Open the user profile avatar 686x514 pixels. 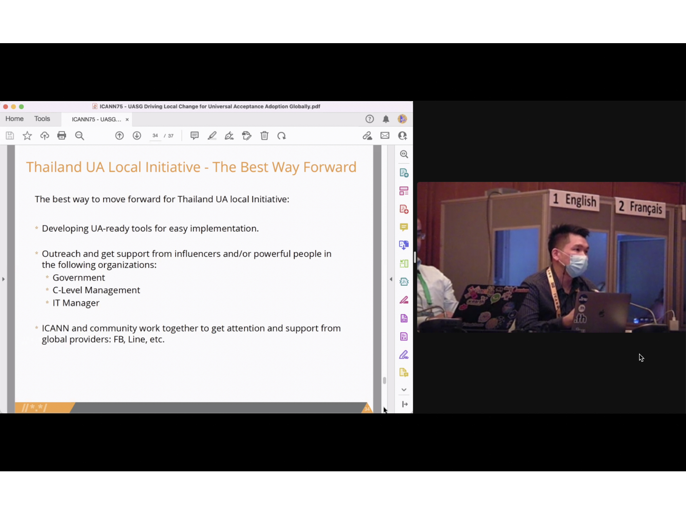[x=402, y=119]
